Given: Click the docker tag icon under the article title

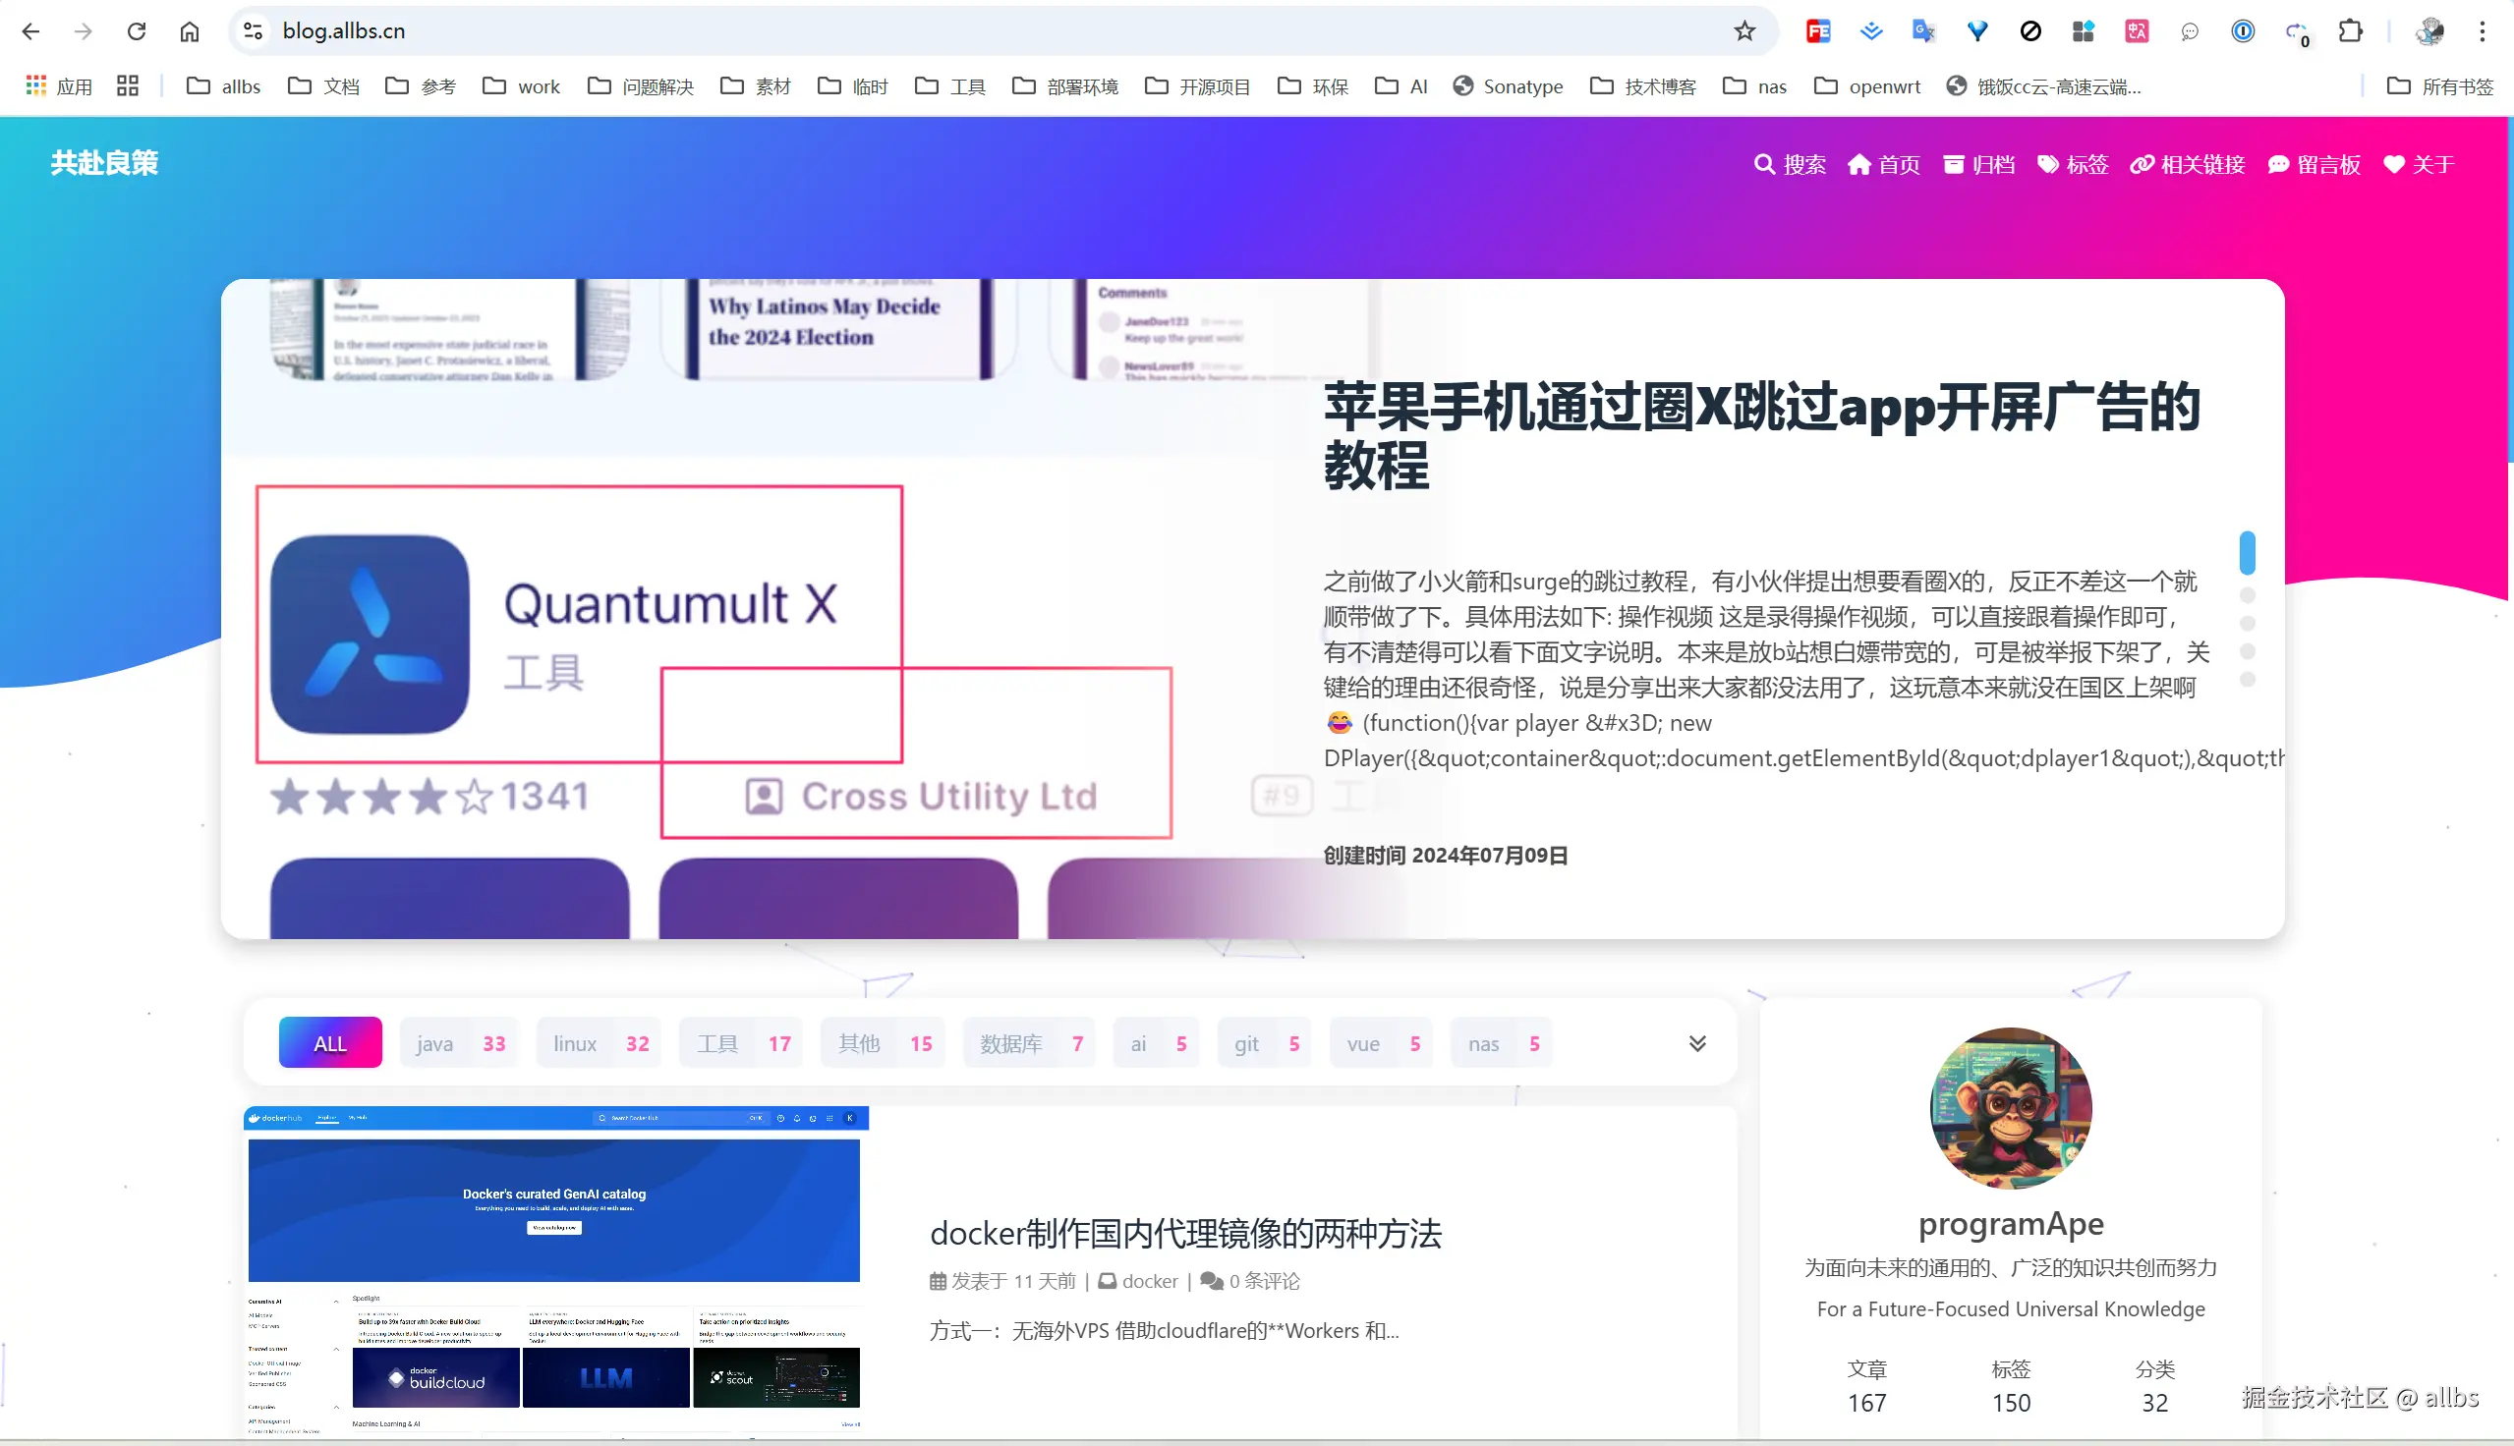Looking at the screenshot, I should (1110, 1281).
